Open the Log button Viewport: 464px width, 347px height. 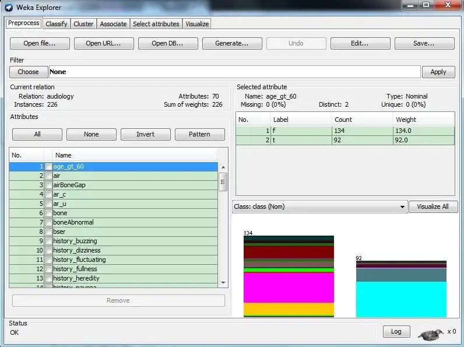pos(396,332)
